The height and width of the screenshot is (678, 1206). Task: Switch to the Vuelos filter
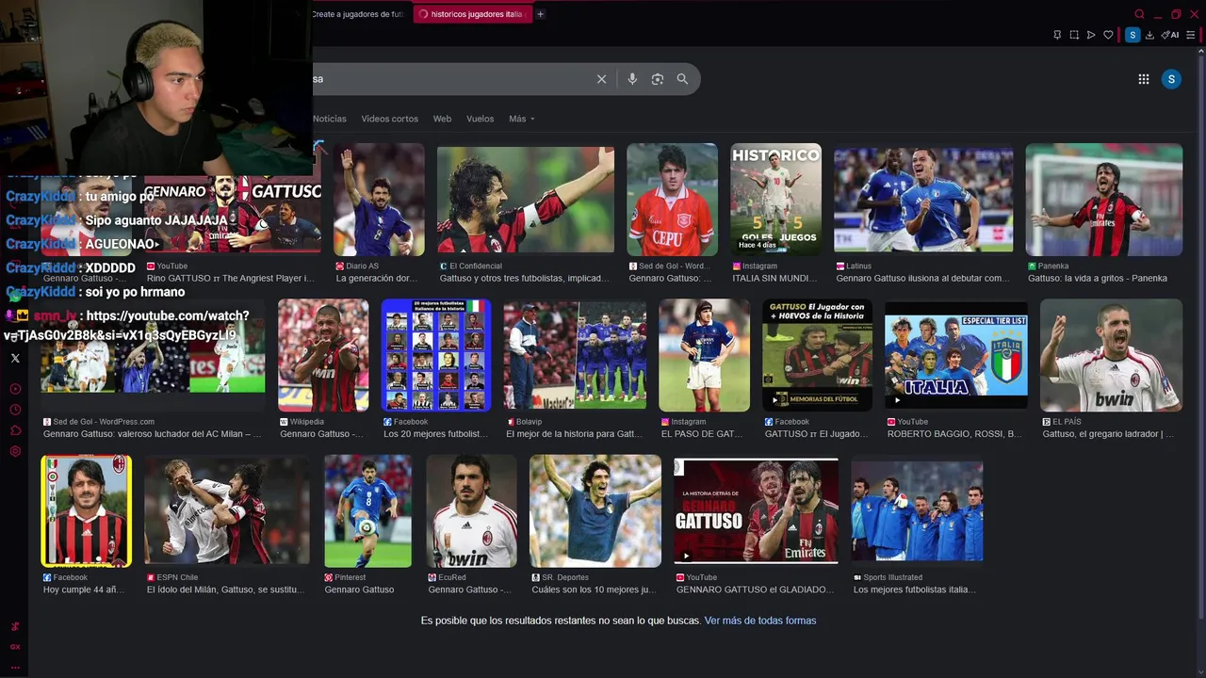[x=480, y=119]
